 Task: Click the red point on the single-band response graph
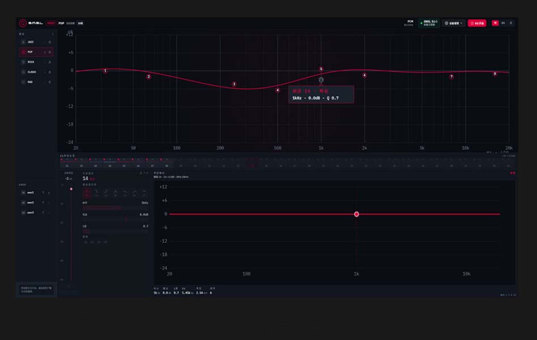click(357, 214)
